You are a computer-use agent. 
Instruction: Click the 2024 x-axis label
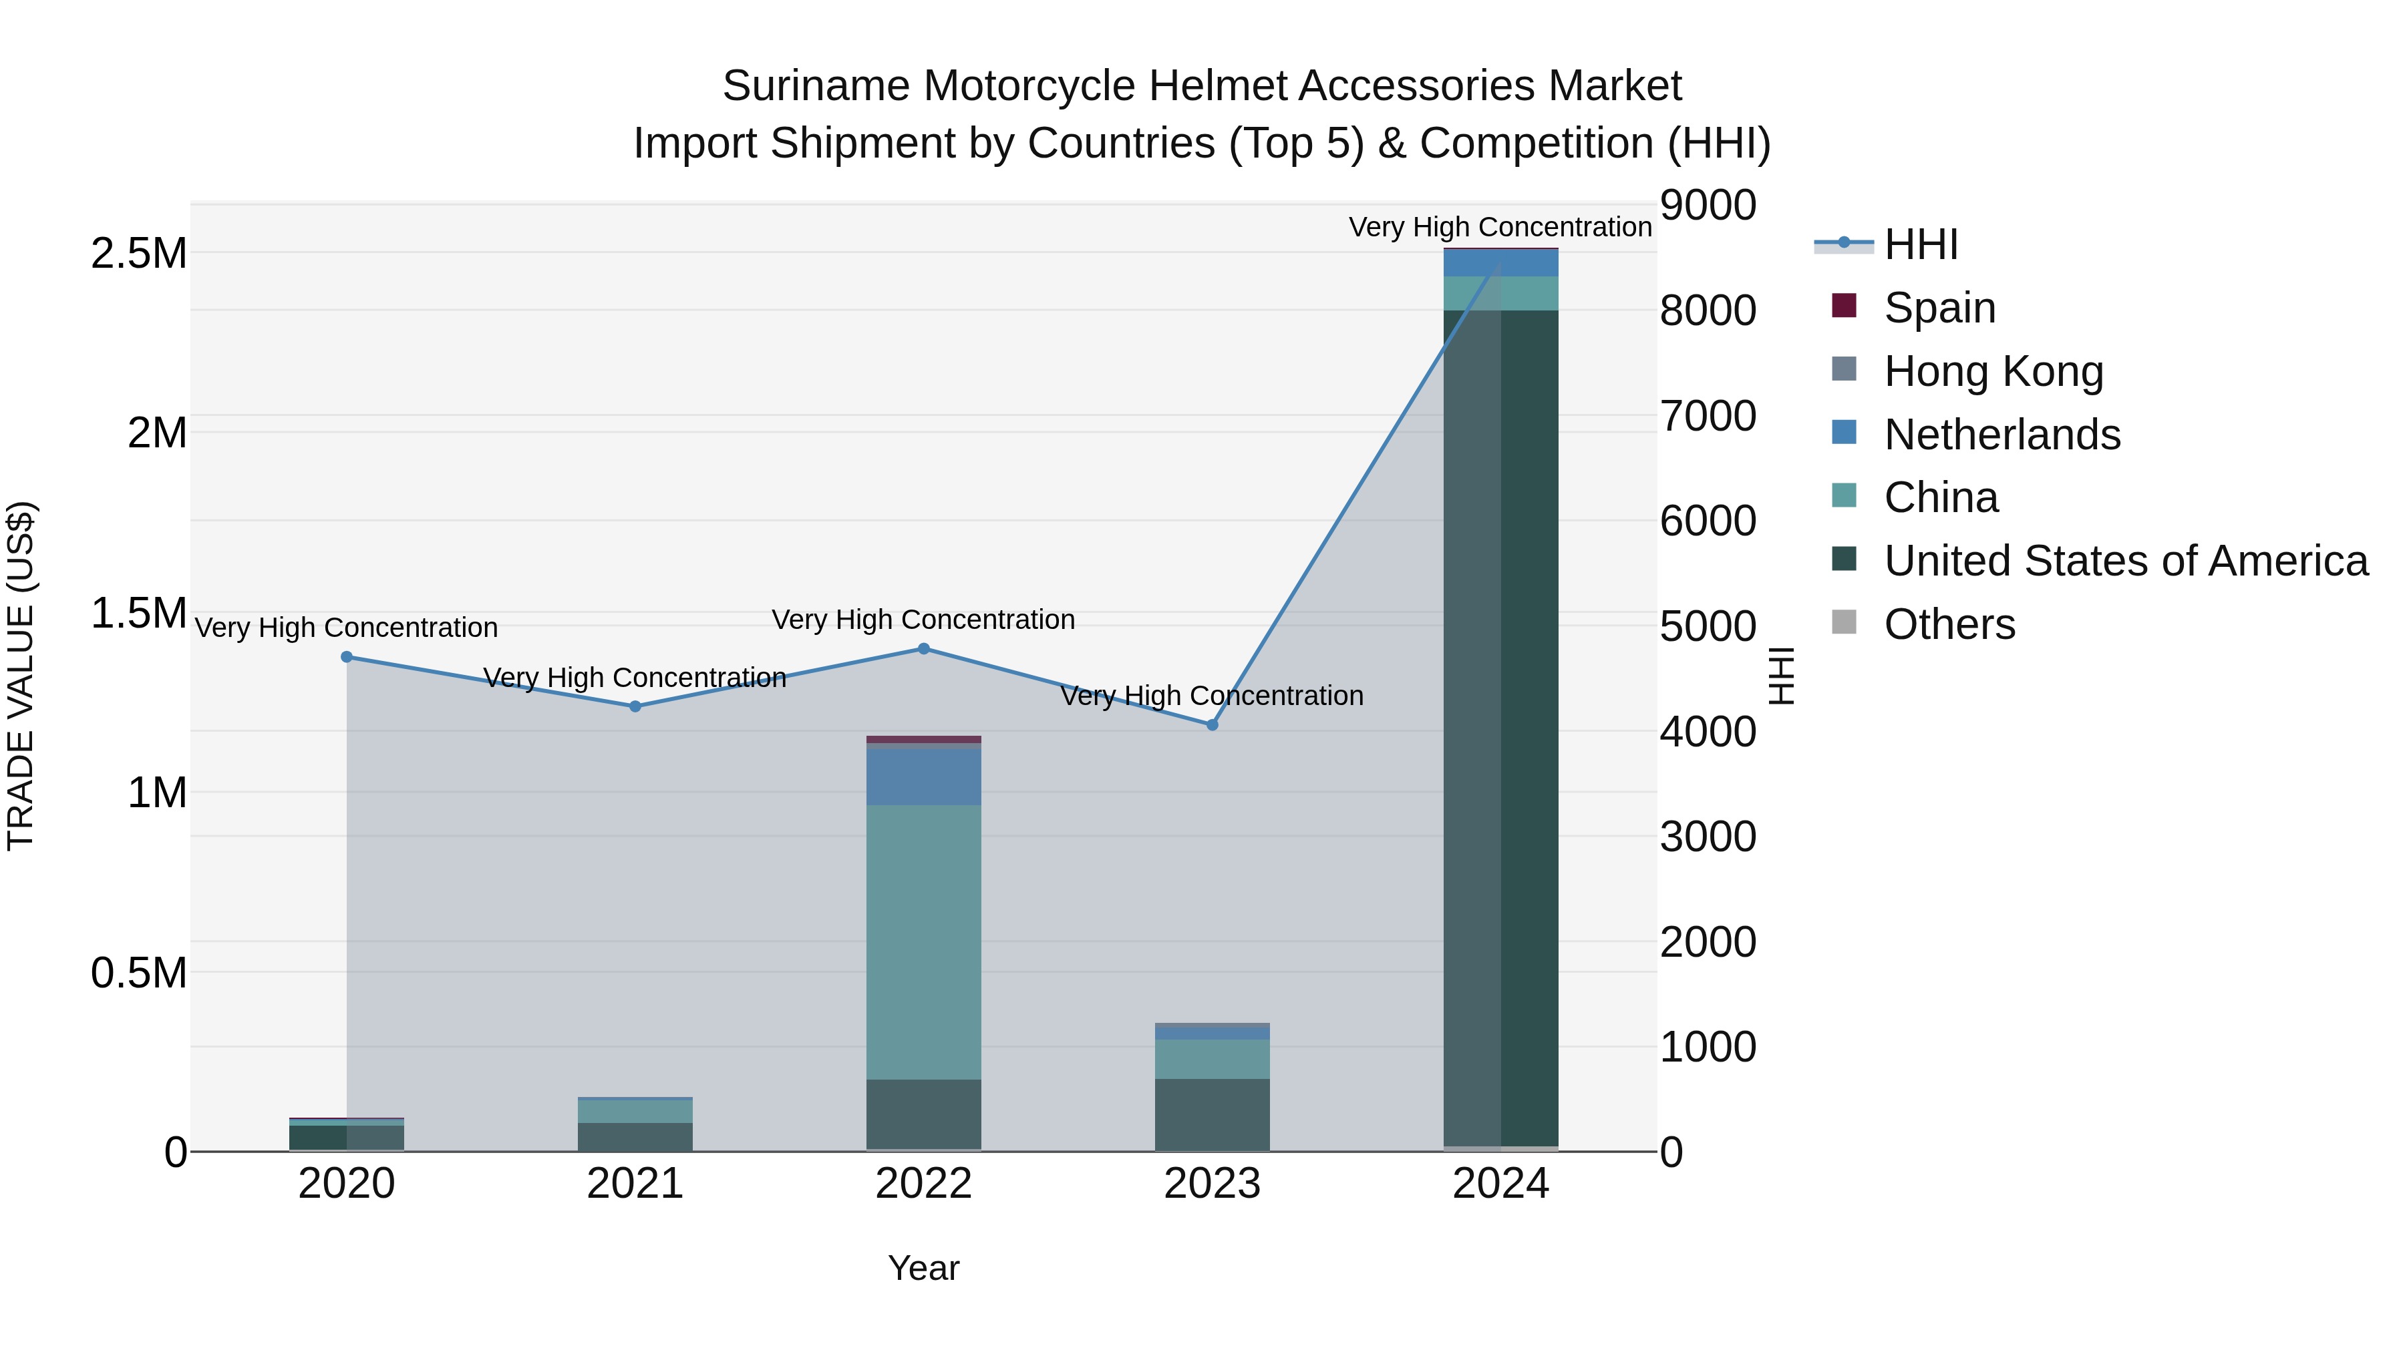(1500, 1184)
